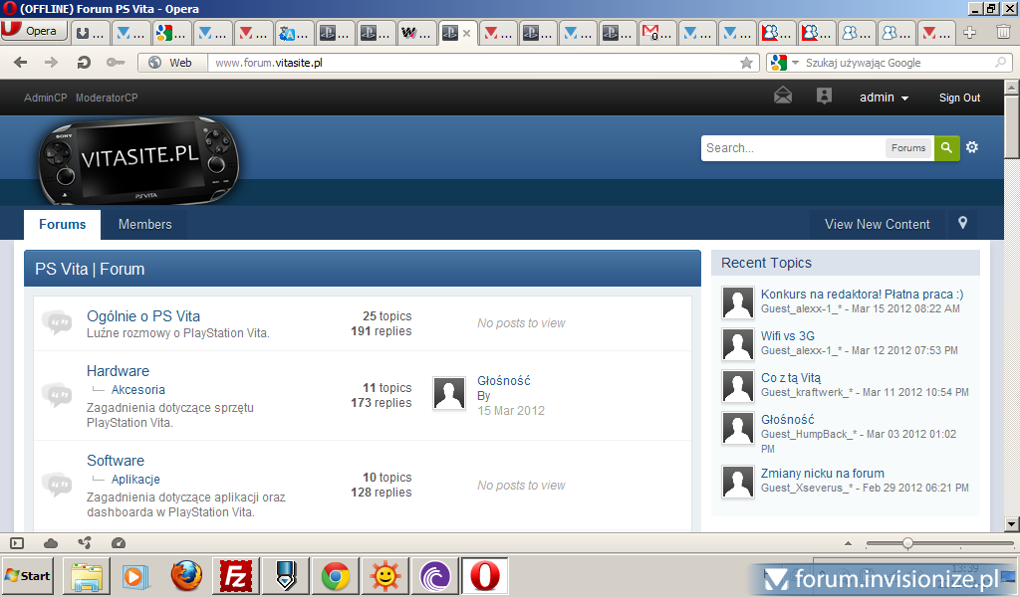
Task: Select the Forums navigation tab
Action: click(x=62, y=224)
